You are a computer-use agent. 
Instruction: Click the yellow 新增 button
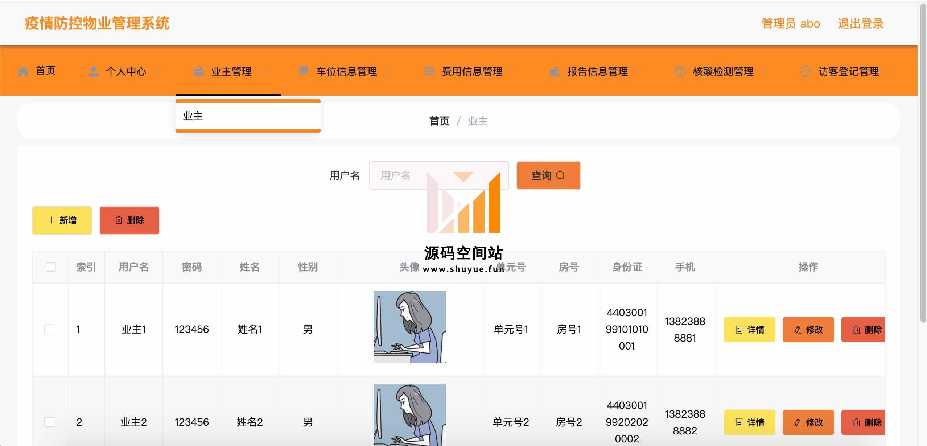click(x=62, y=220)
